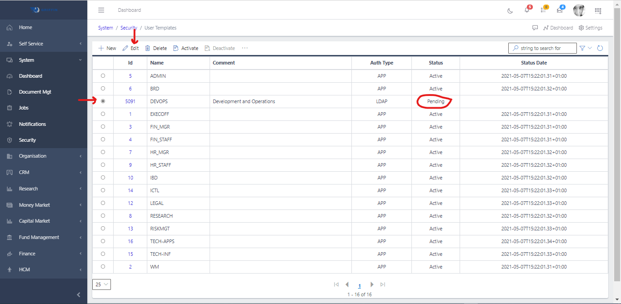Click the refresh icon beside filter

point(600,48)
